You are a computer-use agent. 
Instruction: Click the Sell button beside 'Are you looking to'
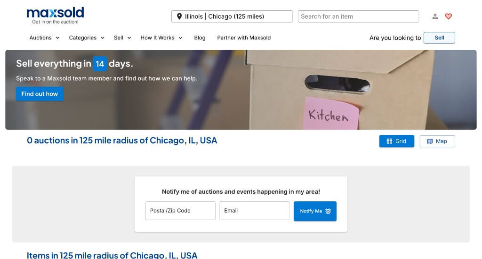[x=439, y=38]
